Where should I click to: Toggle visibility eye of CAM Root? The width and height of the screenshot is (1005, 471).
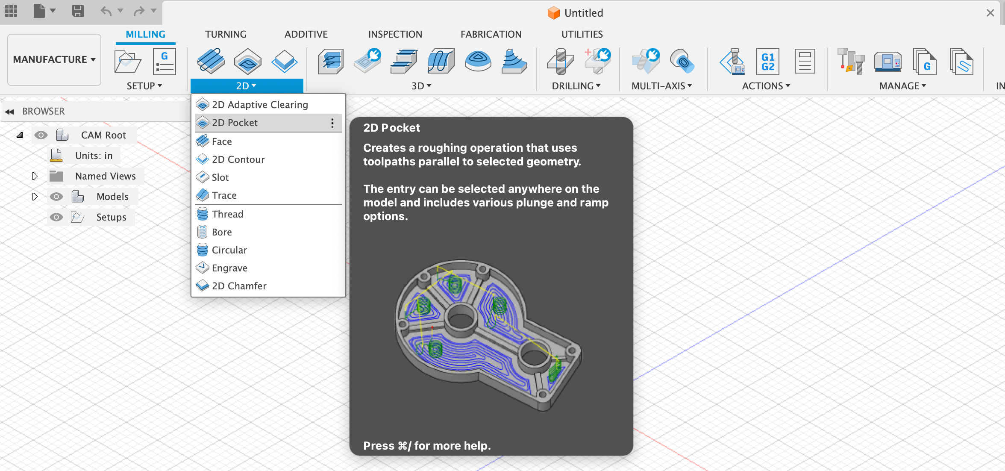(41, 135)
